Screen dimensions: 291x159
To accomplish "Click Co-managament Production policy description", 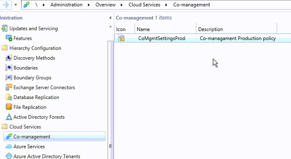I will (238, 39).
